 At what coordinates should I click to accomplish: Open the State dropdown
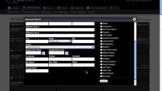pyautogui.click(x=60, y=41)
